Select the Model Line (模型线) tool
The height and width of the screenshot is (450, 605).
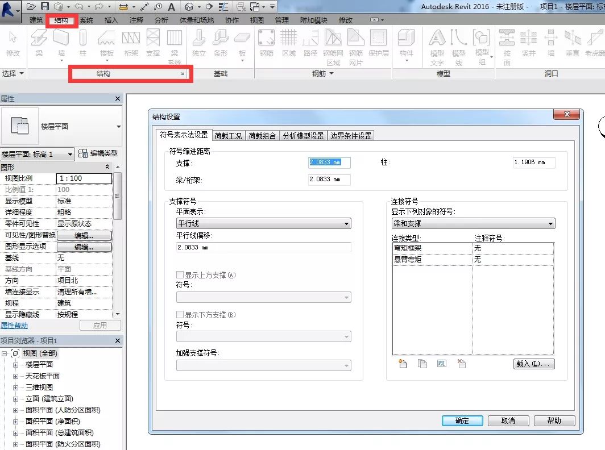pos(458,47)
